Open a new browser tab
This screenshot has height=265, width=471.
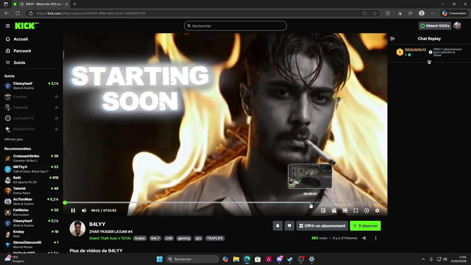(75, 4)
